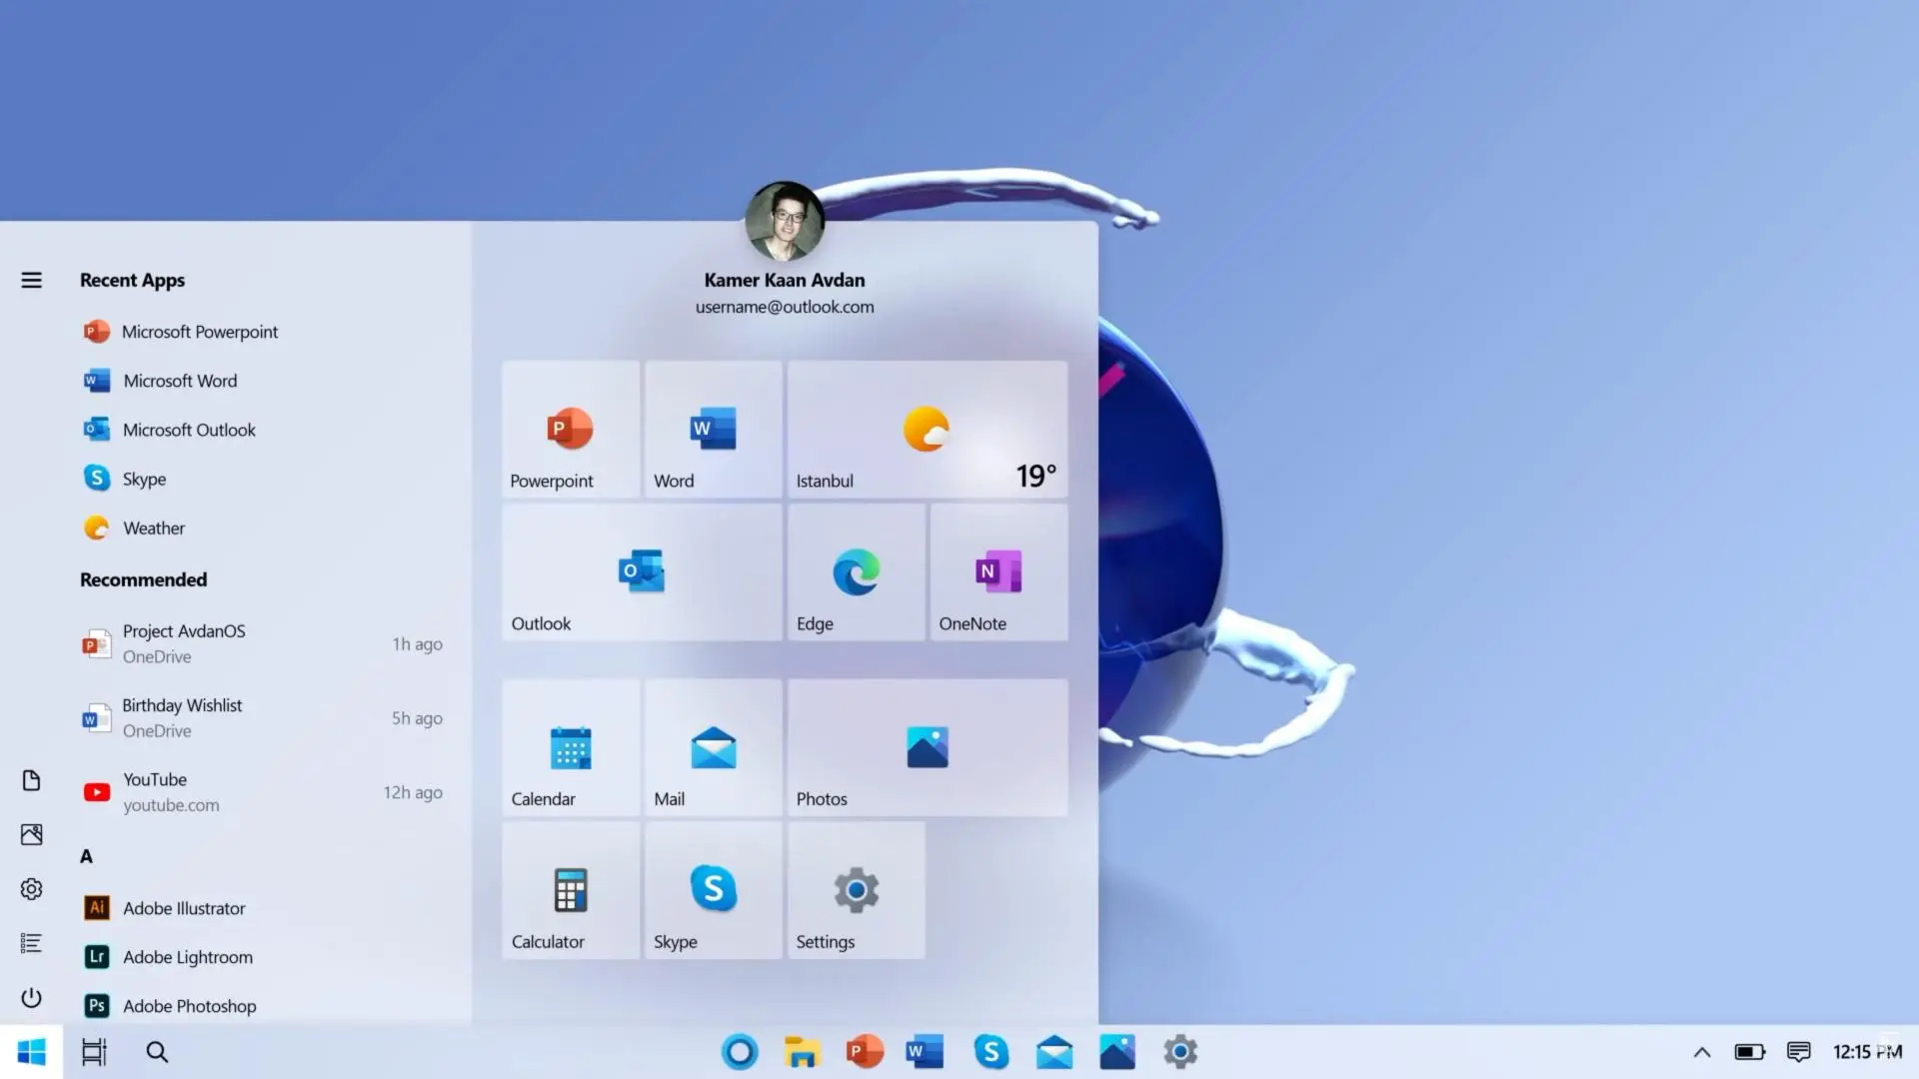1919x1079 pixels.
Task: Launch Adobe Photoshop from app list
Action: tap(170, 1006)
